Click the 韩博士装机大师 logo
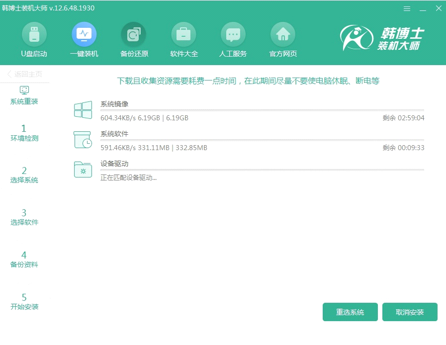The height and width of the screenshot is (345, 446). [383, 37]
